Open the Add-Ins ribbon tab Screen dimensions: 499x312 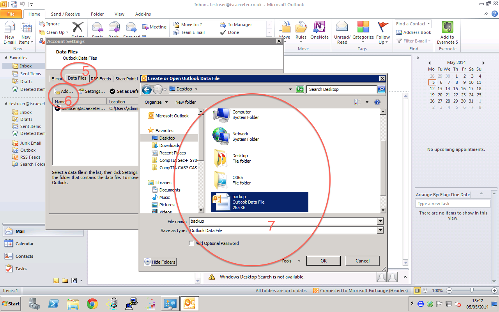(x=143, y=14)
